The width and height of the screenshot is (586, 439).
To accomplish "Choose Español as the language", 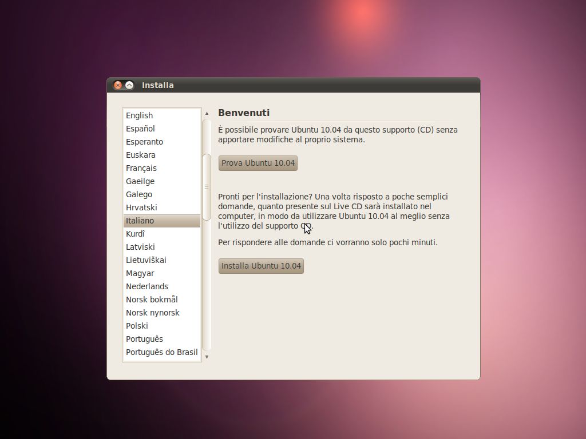I will tap(162, 129).
